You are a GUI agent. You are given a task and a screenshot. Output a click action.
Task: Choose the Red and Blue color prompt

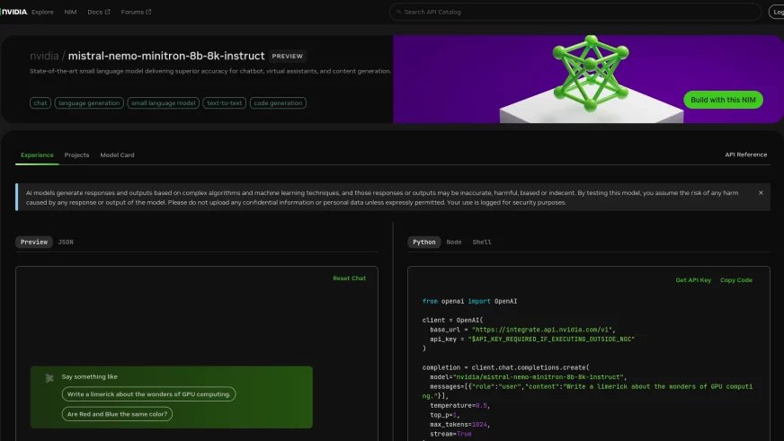(118, 414)
